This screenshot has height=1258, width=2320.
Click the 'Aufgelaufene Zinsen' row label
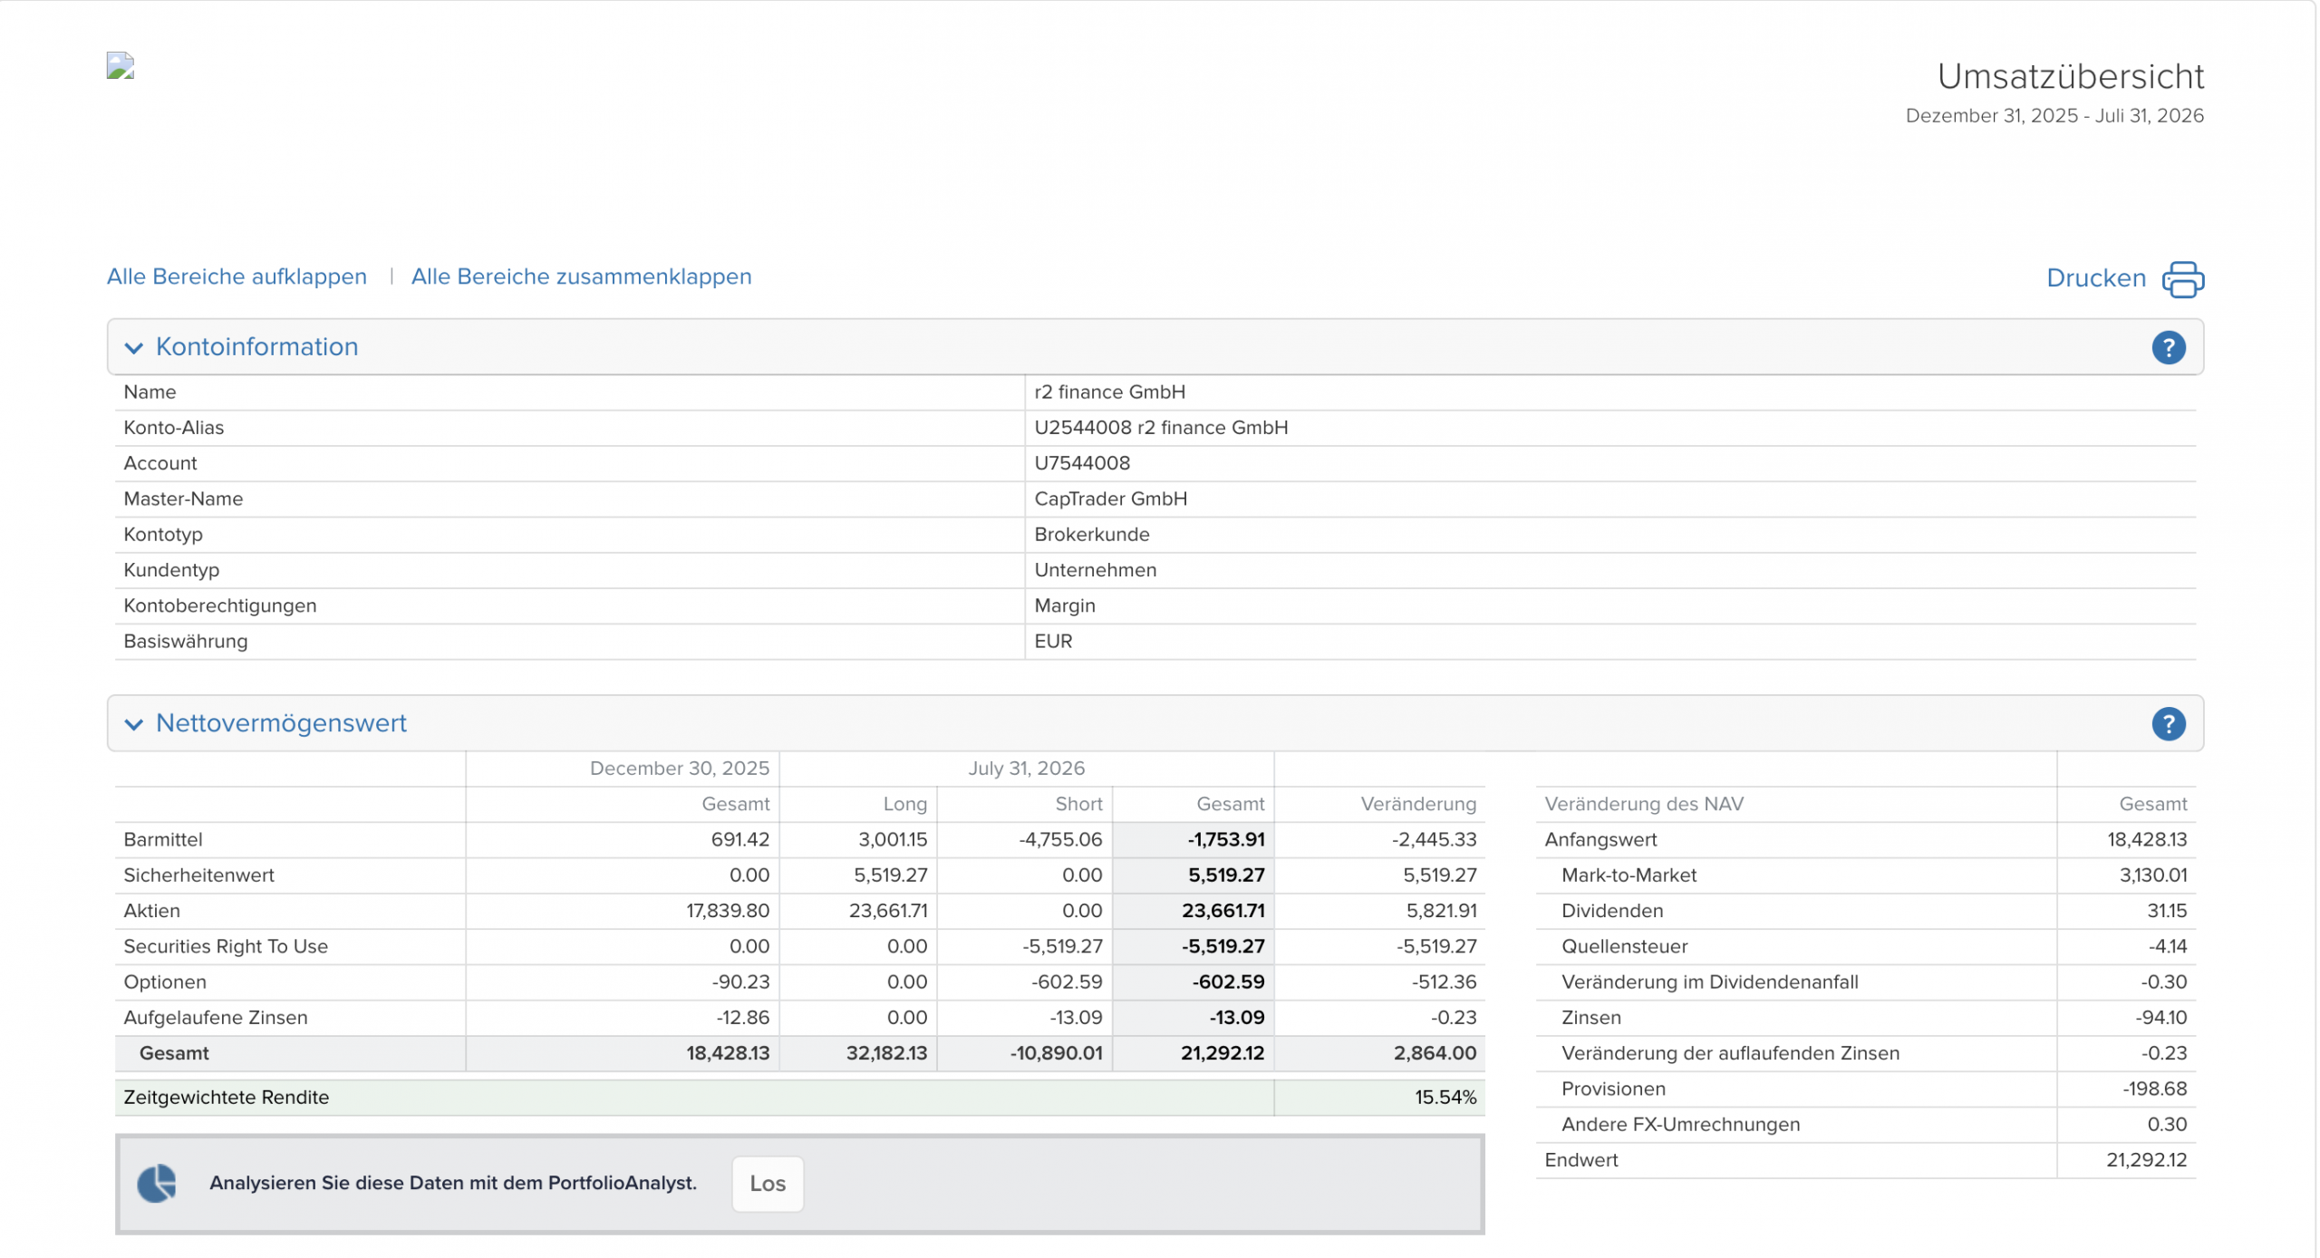coord(216,1018)
